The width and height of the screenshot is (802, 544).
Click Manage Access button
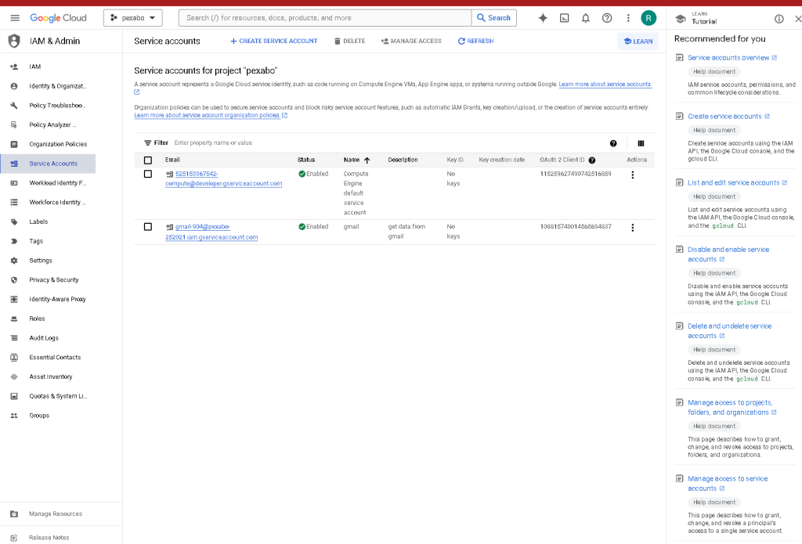(x=411, y=41)
